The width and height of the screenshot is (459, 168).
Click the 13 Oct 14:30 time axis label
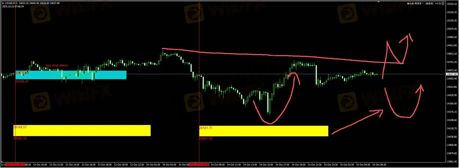pos(72,165)
